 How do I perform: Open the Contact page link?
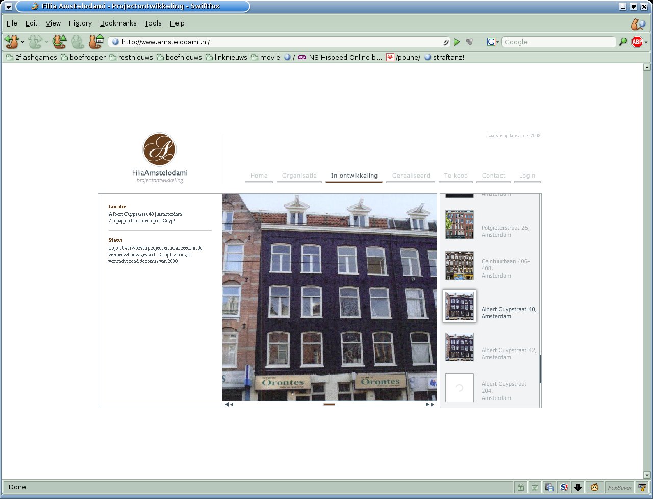click(493, 176)
